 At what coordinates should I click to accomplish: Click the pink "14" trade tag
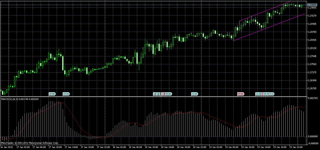click(x=163, y=94)
